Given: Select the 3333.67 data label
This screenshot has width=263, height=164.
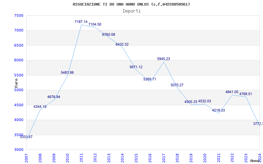Looking at the screenshot, I should [x=26, y=137].
